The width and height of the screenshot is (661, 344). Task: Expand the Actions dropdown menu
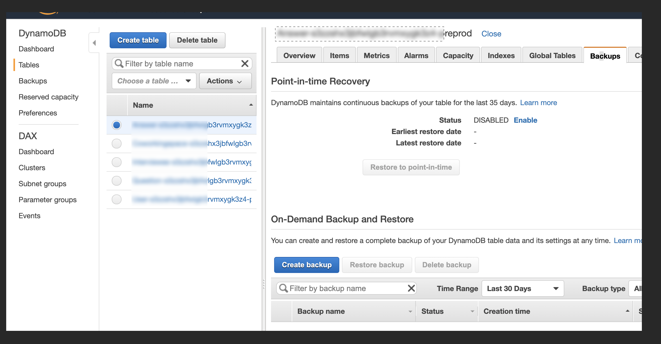click(x=225, y=81)
